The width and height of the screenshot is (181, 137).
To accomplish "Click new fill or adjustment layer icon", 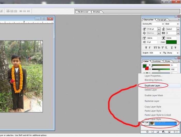I will [163, 132].
